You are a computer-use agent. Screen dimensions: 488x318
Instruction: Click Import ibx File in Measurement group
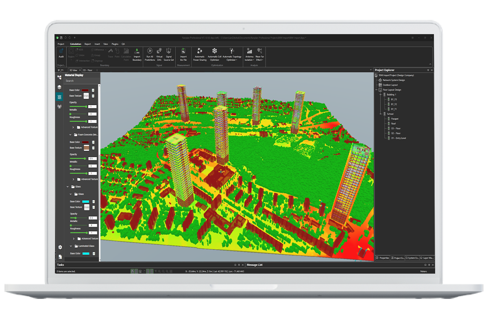(x=183, y=54)
